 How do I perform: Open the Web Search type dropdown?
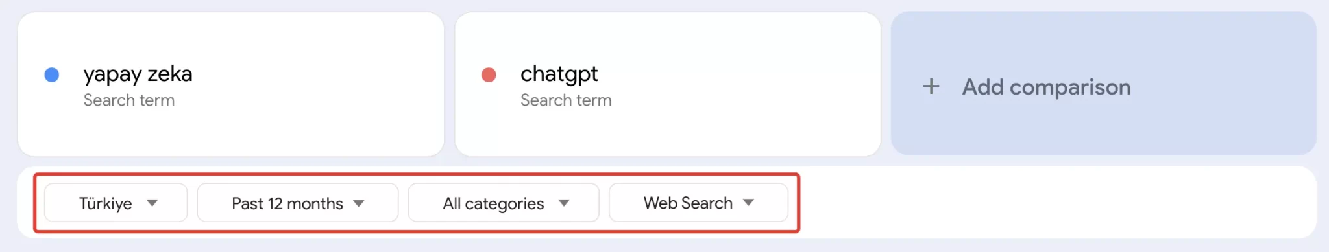tap(699, 203)
